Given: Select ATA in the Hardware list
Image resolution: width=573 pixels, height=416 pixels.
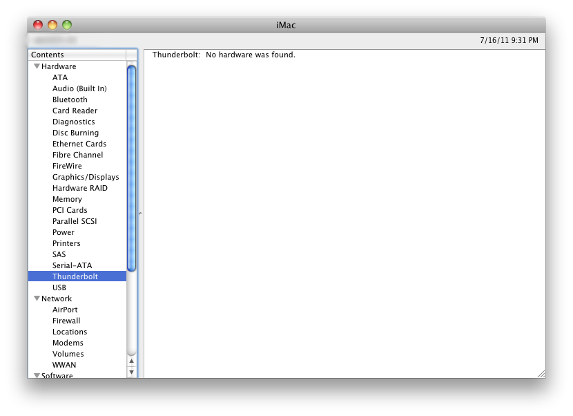Looking at the screenshot, I should pyautogui.click(x=60, y=77).
